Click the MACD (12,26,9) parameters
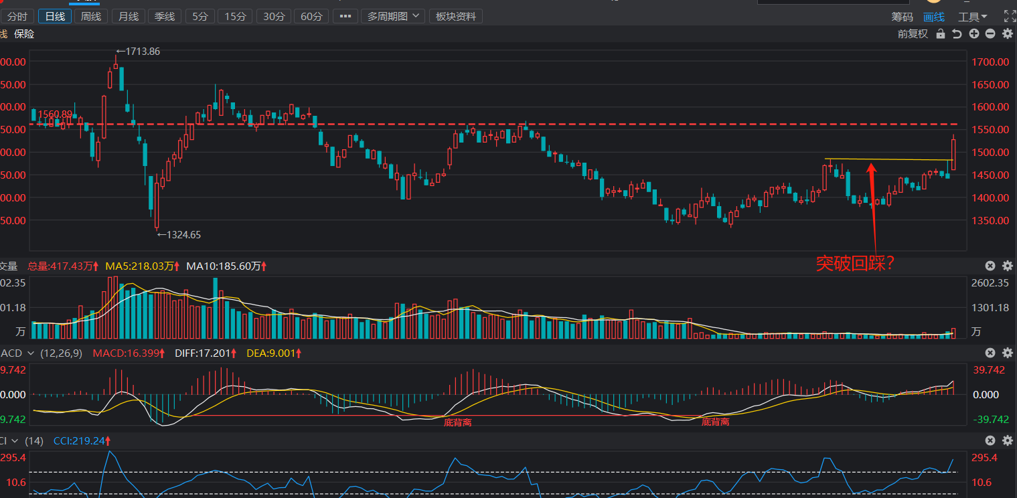The image size is (1017, 498). tap(61, 353)
